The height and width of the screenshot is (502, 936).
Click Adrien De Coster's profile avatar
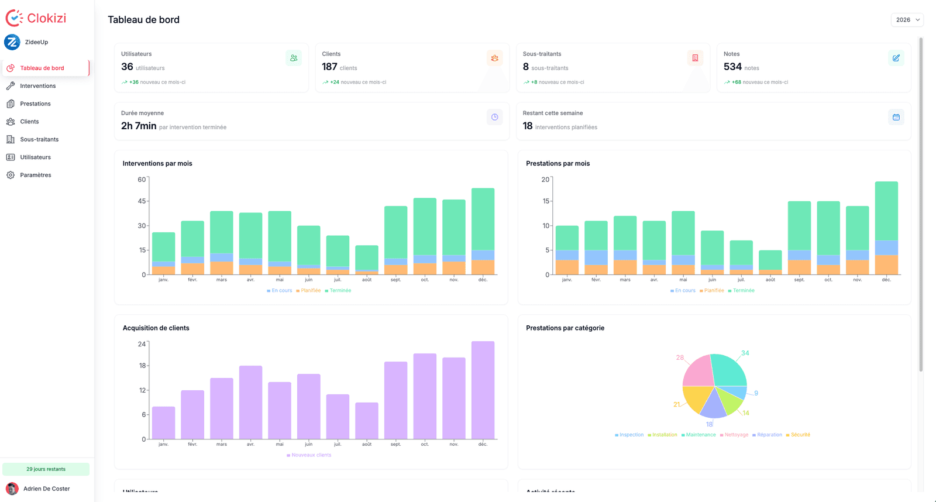point(12,489)
